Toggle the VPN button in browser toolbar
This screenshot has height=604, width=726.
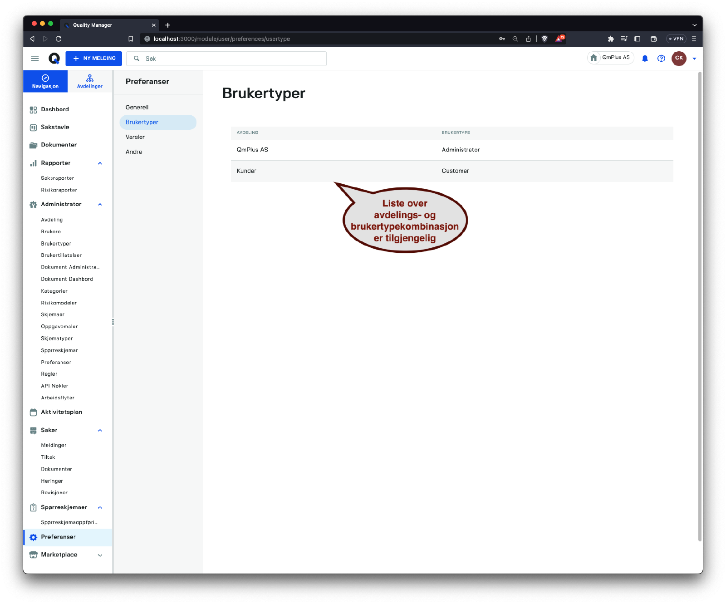(676, 39)
